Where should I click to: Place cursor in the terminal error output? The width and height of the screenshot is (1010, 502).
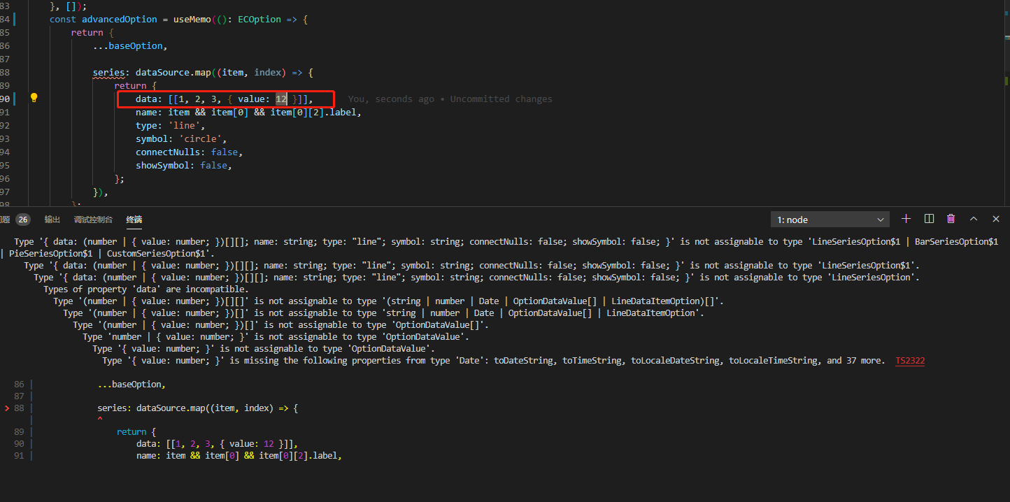tap(280, 301)
